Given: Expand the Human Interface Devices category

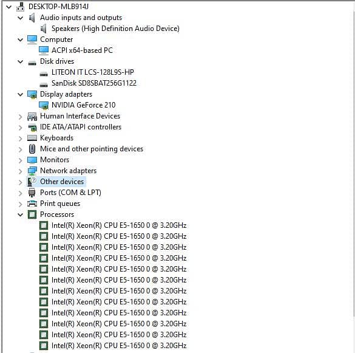Looking at the screenshot, I should pyautogui.click(x=21, y=117).
